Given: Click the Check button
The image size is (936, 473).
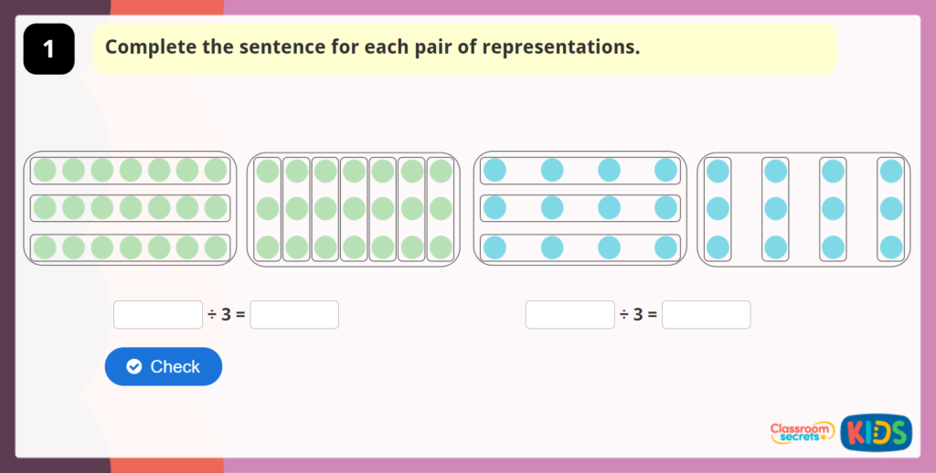Looking at the screenshot, I should pyautogui.click(x=164, y=366).
